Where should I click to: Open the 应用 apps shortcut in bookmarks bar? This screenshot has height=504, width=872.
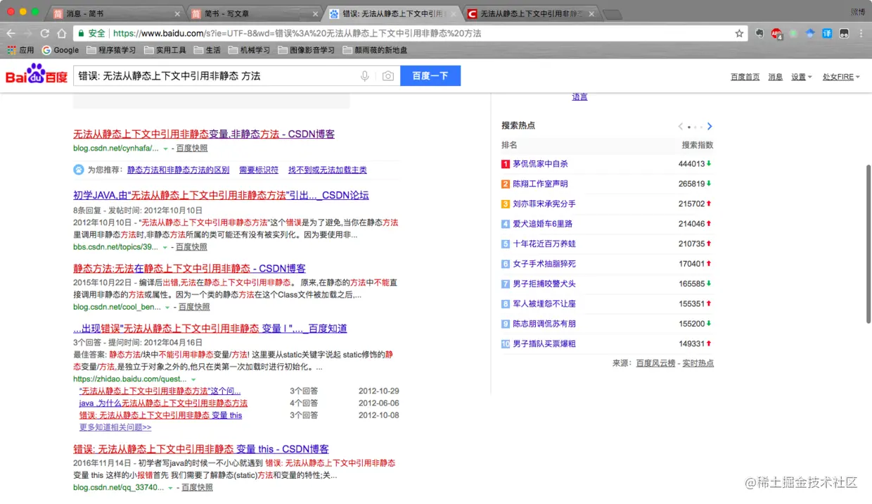20,50
